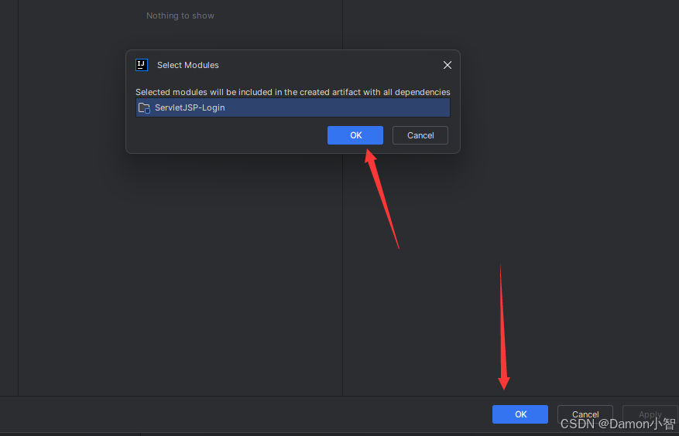The image size is (679, 436).
Task: Click the IntelliJ IDEA logo in dialog title
Action: click(x=142, y=65)
